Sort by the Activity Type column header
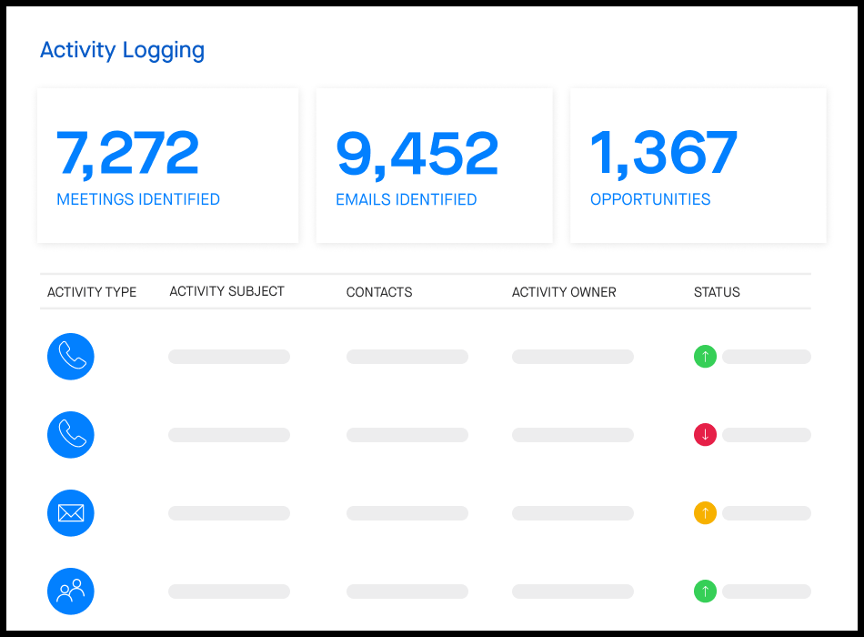 tap(92, 292)
